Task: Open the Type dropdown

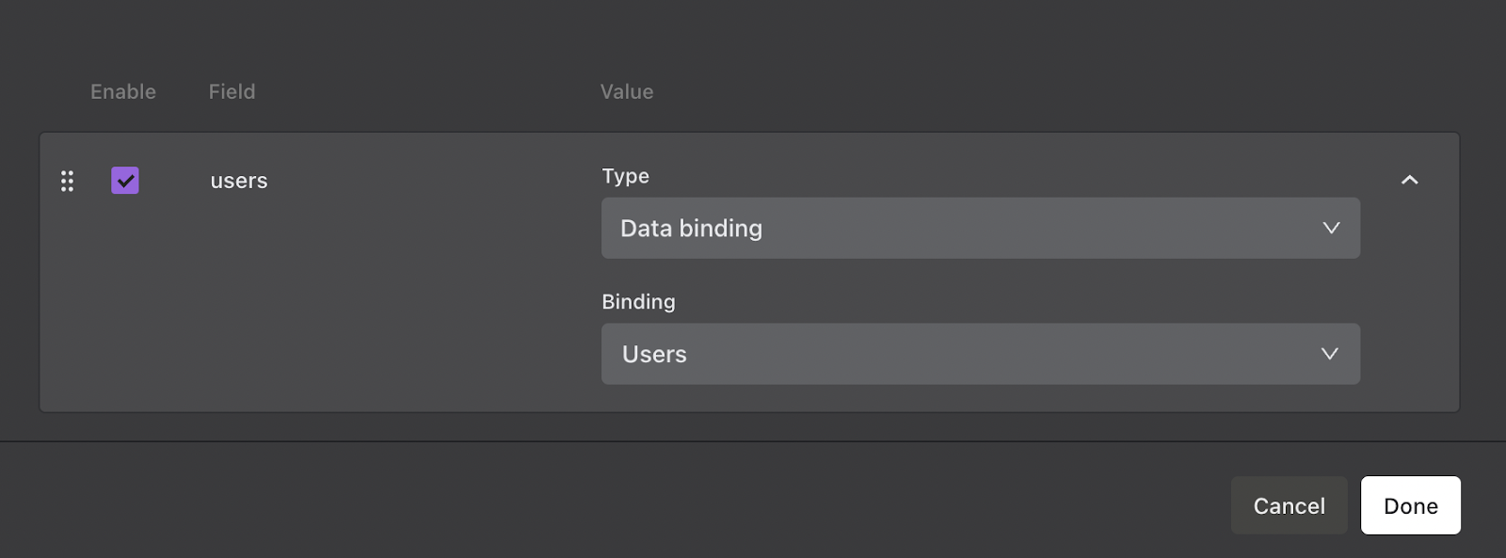Action: (x=980, y=228)
